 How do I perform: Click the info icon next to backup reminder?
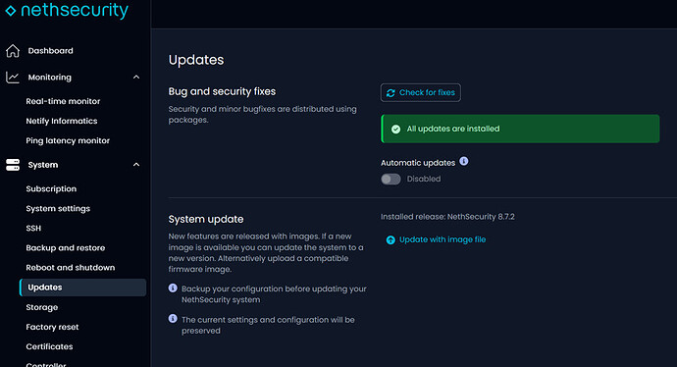[x=173, y=288]
